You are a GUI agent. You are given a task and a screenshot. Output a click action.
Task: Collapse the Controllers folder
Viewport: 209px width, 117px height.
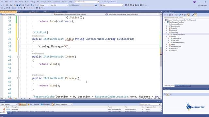tap(167, 32)
